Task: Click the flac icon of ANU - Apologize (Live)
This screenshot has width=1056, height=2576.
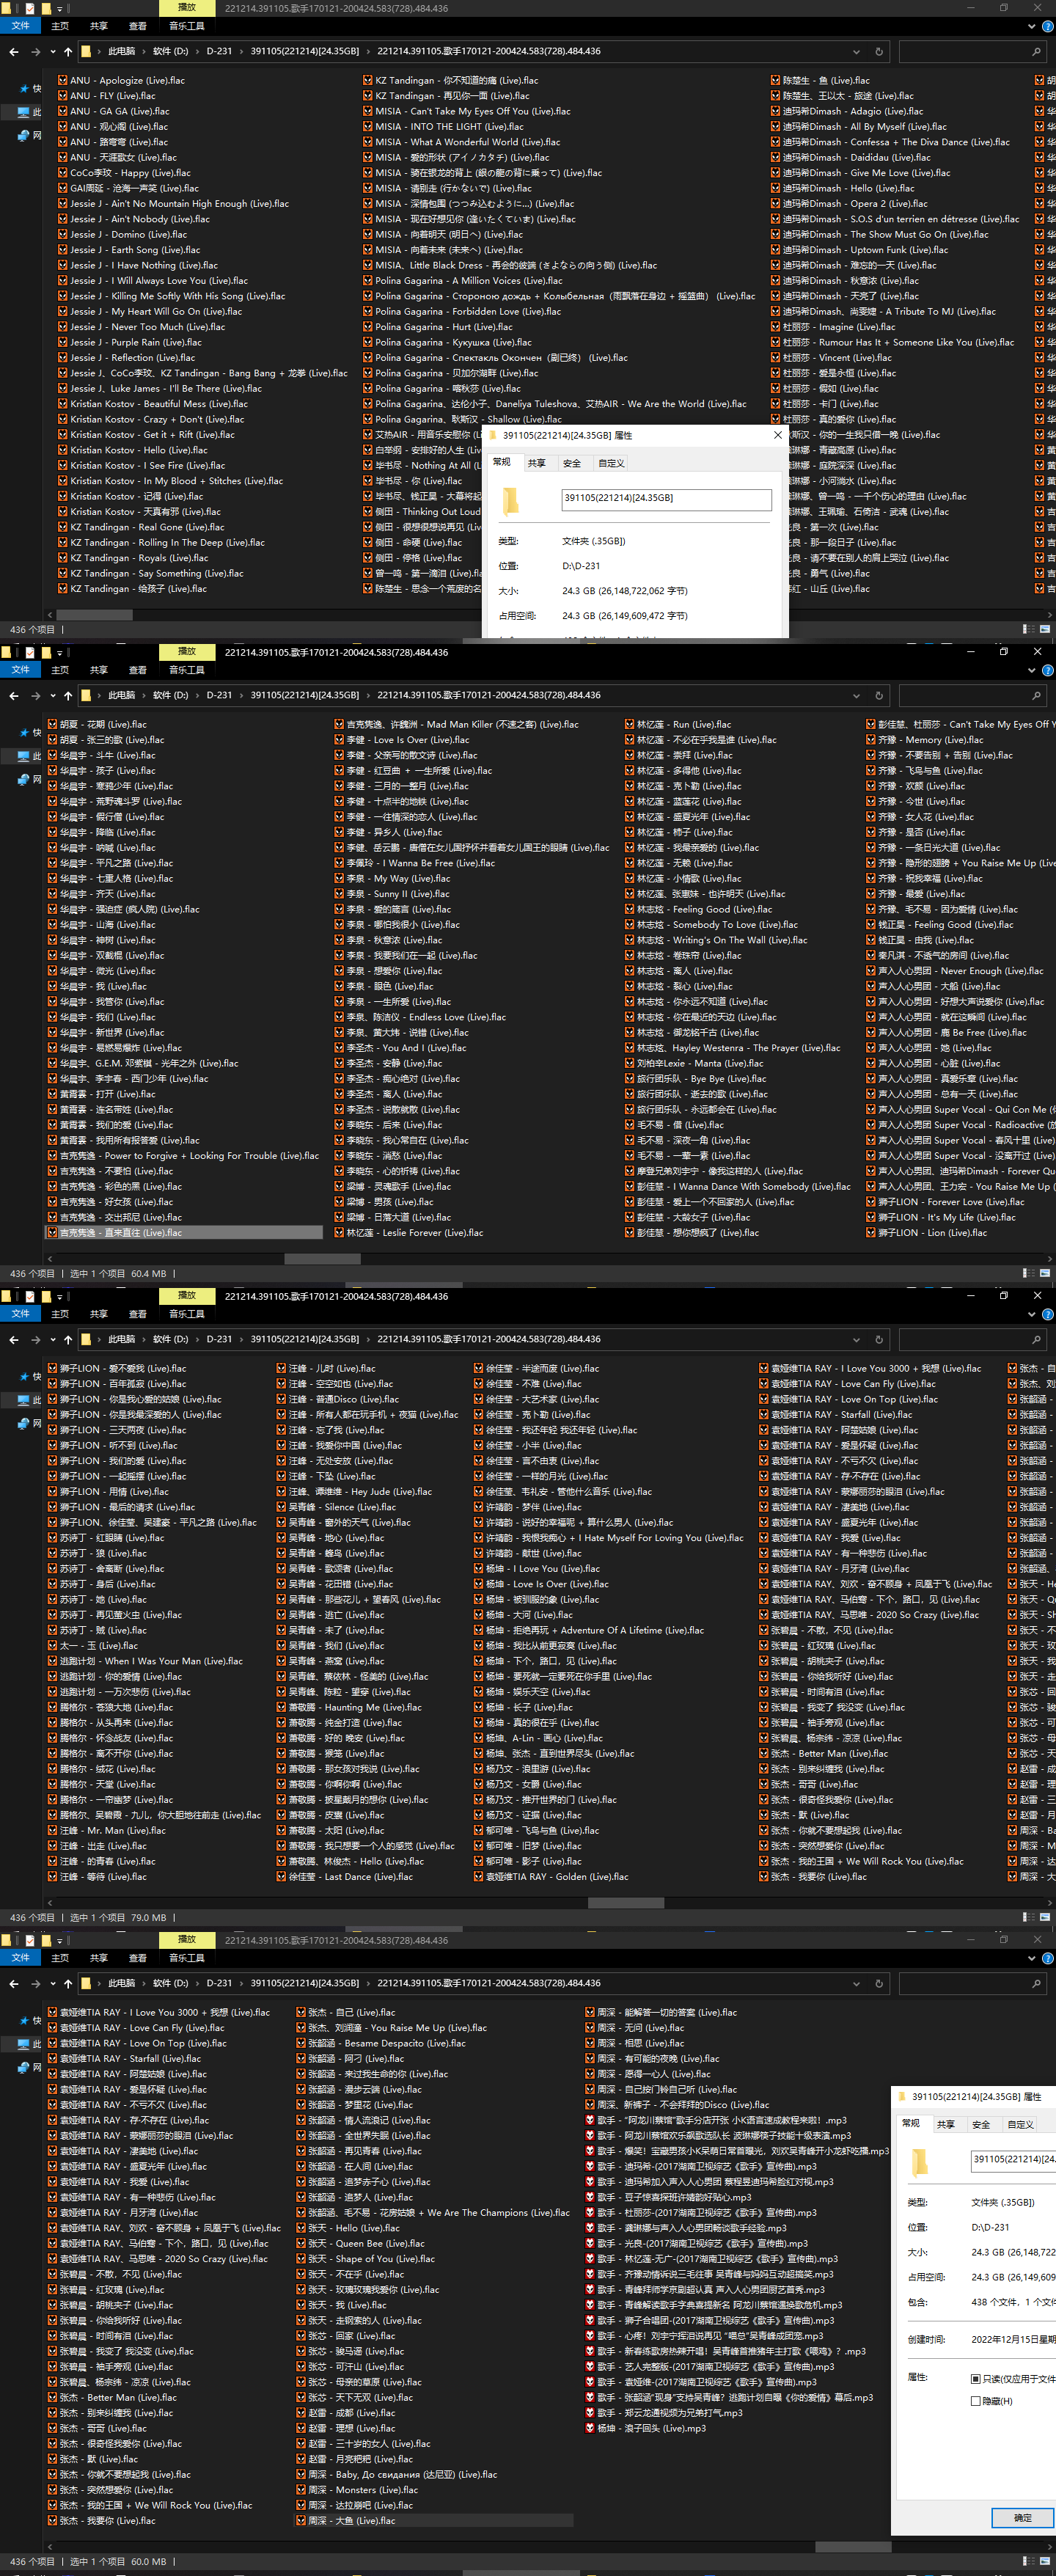Action: click(x=63, y=81)
